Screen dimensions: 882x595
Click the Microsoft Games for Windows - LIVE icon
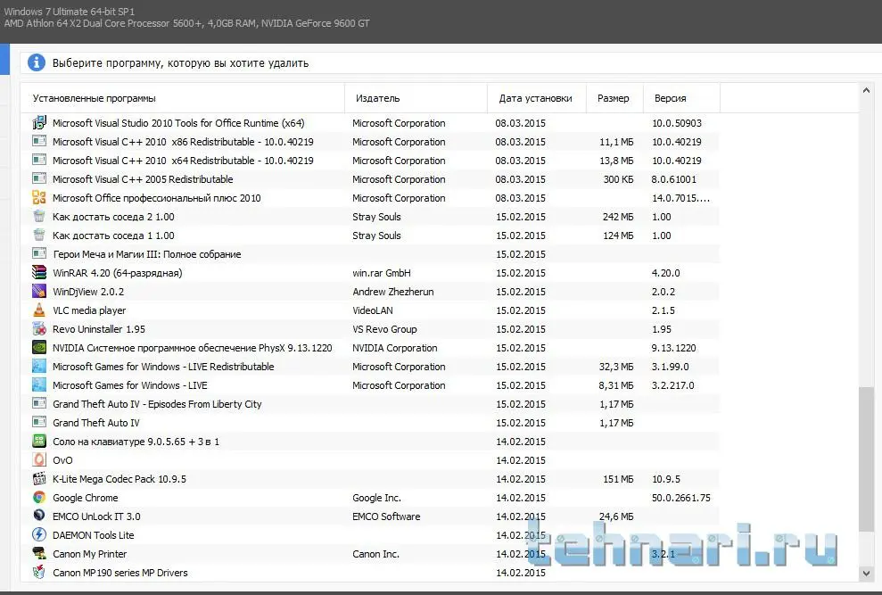point(39,385)
